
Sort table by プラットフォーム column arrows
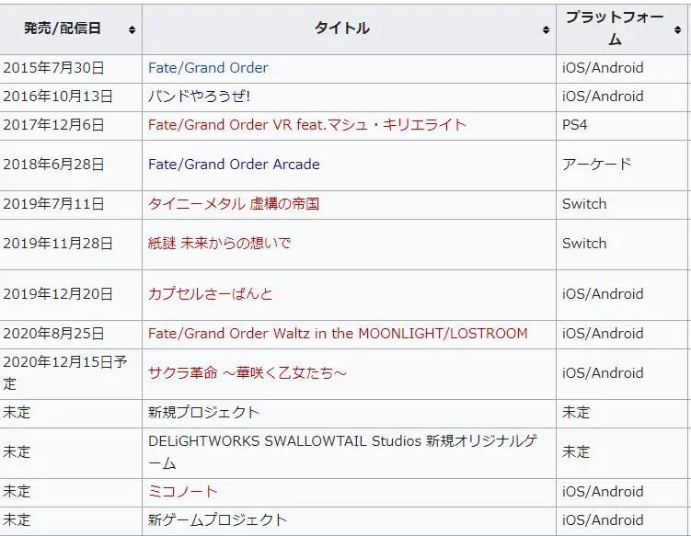(x=678, y=30)
